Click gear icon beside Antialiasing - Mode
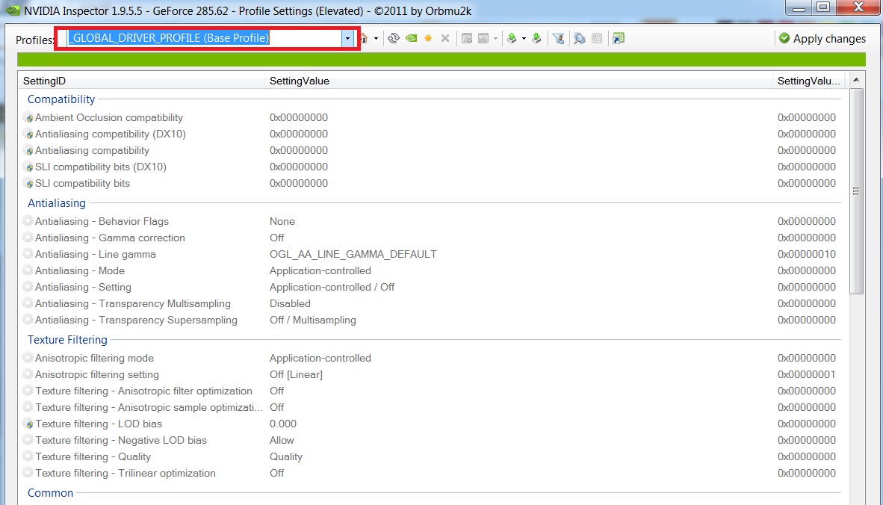Viewport: 883px width, 505px height. coord(28,270)
